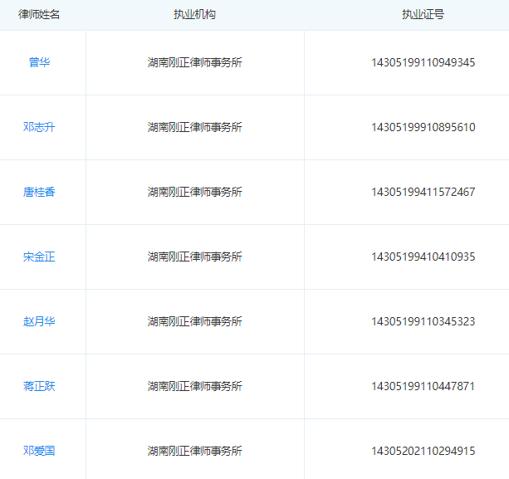Open 唐桂香 lawyer details
The height and width of the screenshot is (479, 509).
click(x=39, y=192)
